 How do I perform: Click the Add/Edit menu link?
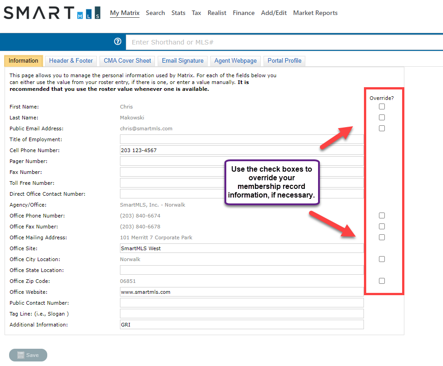274,13
